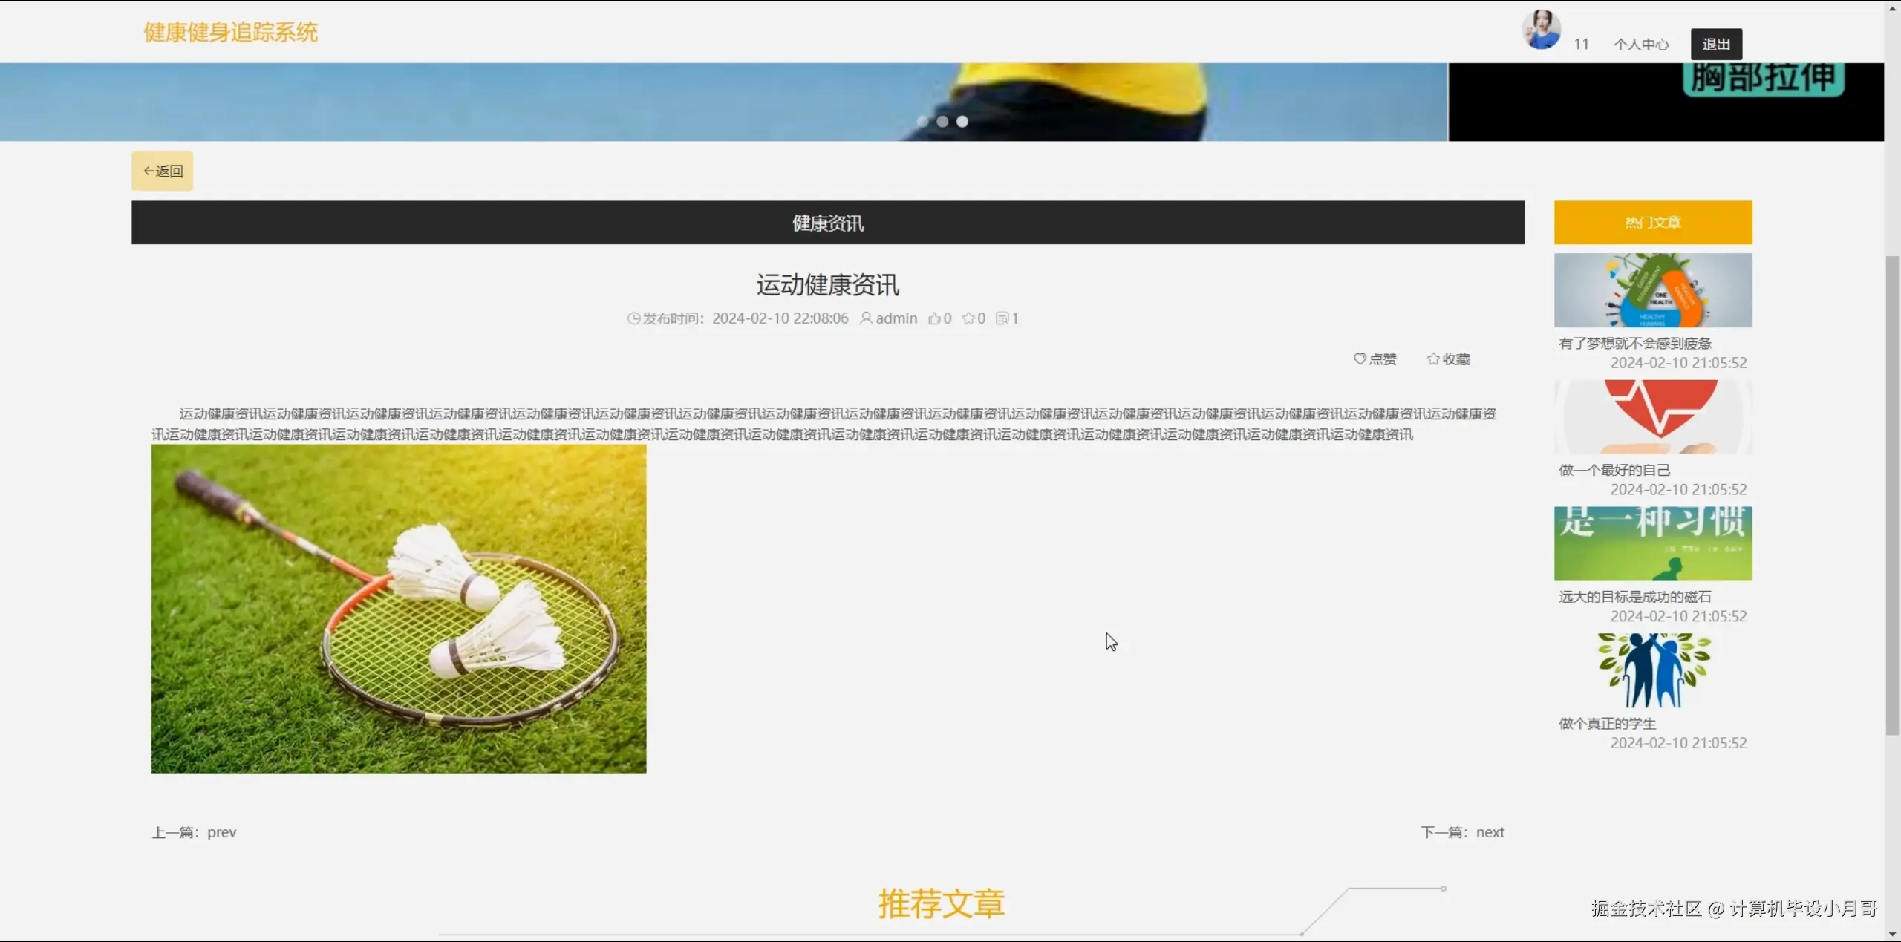Log out using the 退出 button

1716,45
